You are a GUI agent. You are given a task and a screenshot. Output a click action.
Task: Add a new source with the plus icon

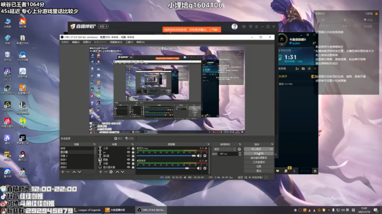pyautogui.click(x=101, y=172)
